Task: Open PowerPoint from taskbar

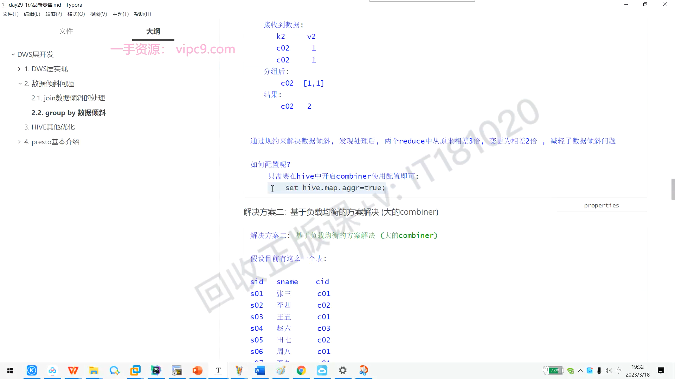Action: click(x=198, y=371)
